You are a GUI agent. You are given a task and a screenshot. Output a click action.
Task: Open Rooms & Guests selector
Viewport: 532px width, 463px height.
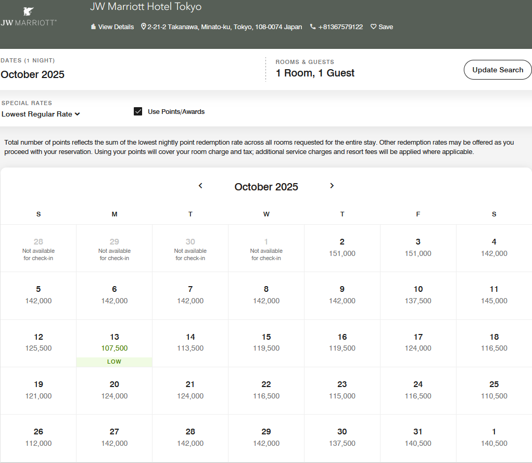coord(315,73)
